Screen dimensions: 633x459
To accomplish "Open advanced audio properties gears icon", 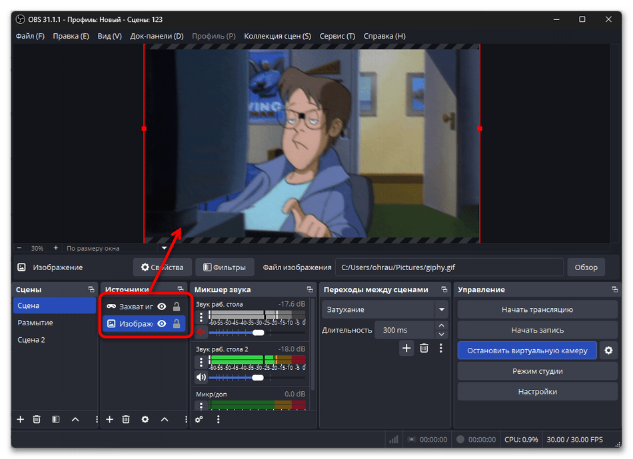I will point(199,420).
